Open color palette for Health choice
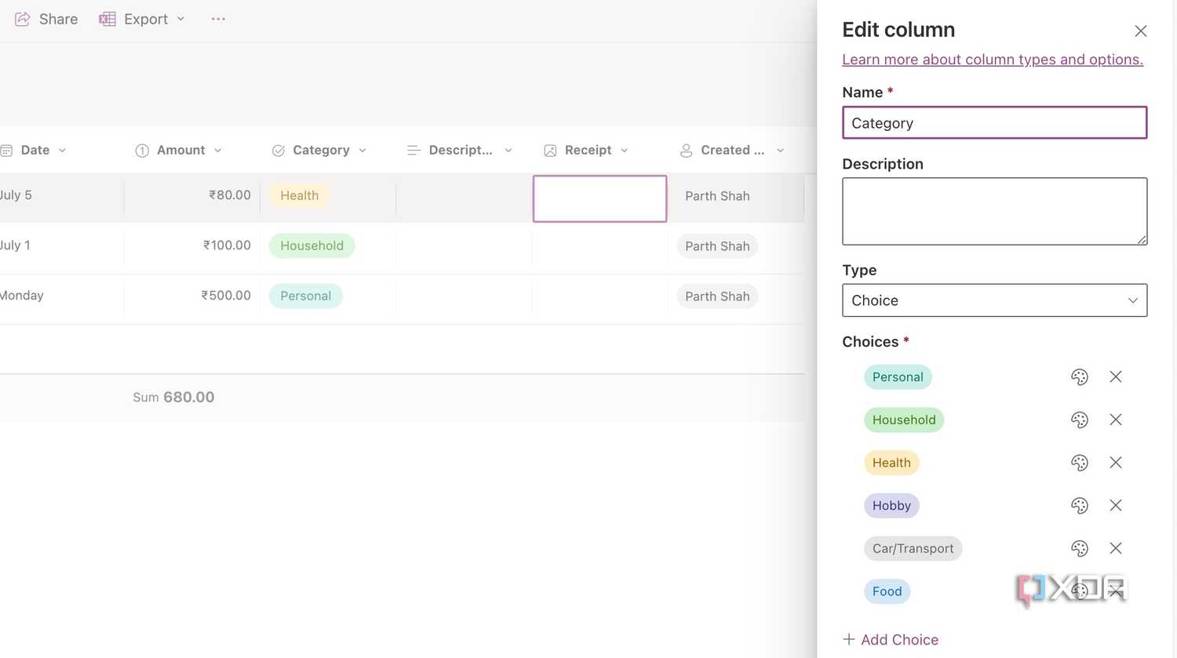The height and width of the screenshot is (658, 1177). (x=1080, y=463)
